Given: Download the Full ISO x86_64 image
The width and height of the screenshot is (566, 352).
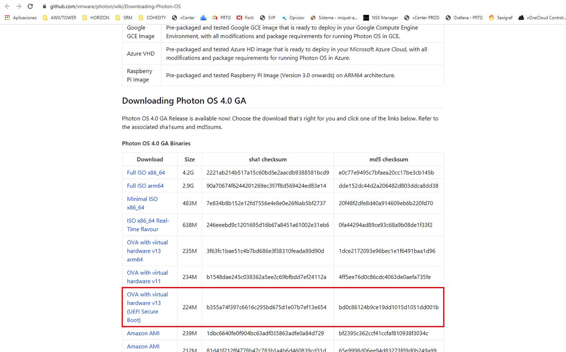Looking at the screenshot, I should coord(146,172).
